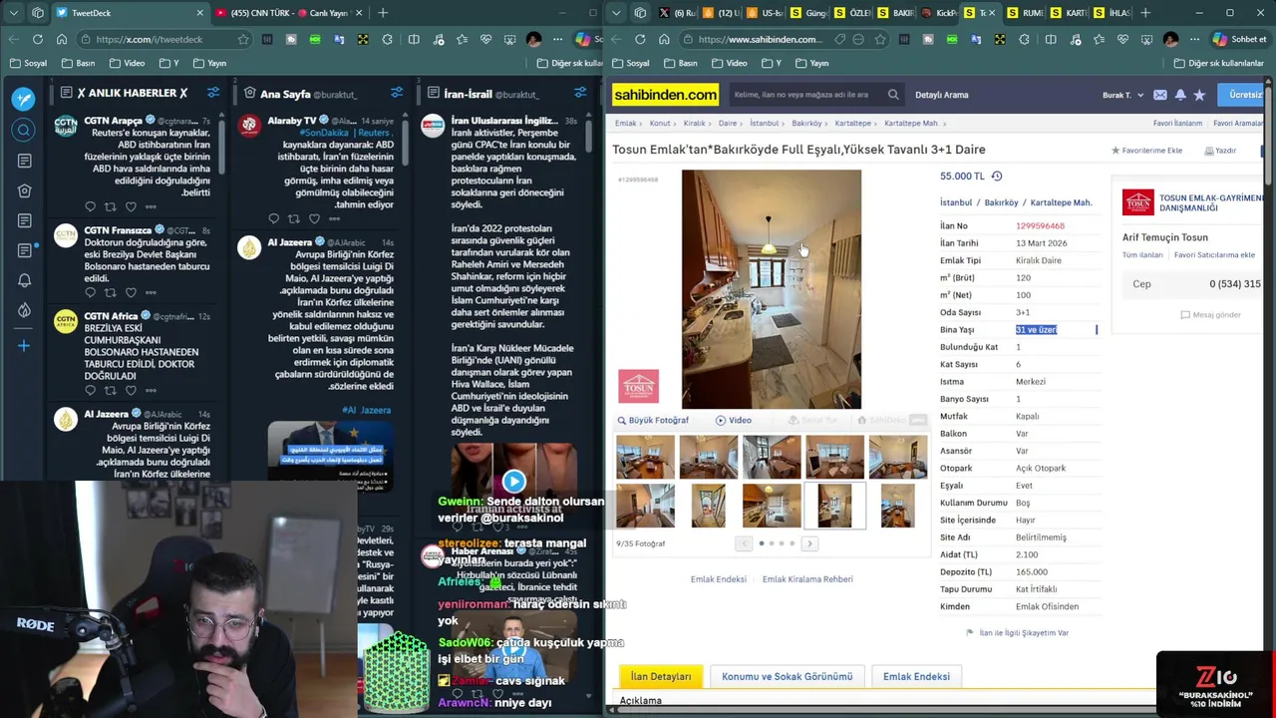Open Konumu ve Sokak Görünümü tab
The image size is (1276, 718).
[787, 676]
